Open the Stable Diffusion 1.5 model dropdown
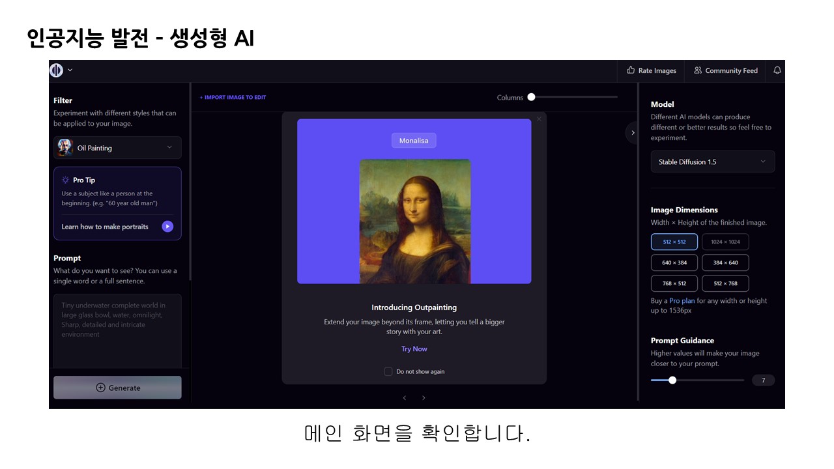Screen dimensions: 834x469 pyautogui.click(x=713, y=162)
